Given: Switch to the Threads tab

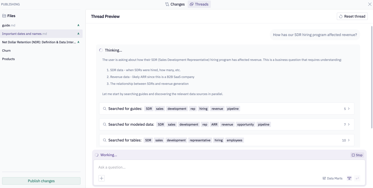Looking at the screenshot, I should tap(199, 4).
